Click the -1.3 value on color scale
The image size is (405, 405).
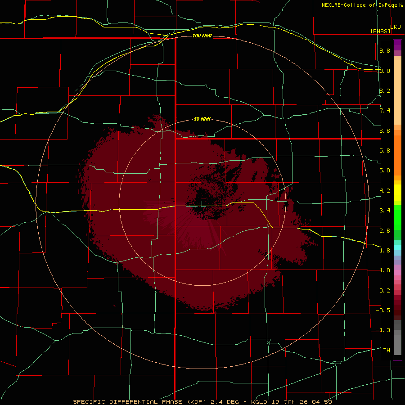(x=383, y=330)
